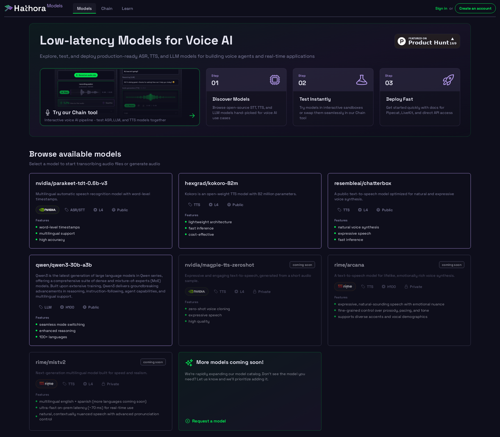Click the upvote triangle on the Product Hunt badge
The height and width of the screenshot is (437, 500).
click(453, 39)
